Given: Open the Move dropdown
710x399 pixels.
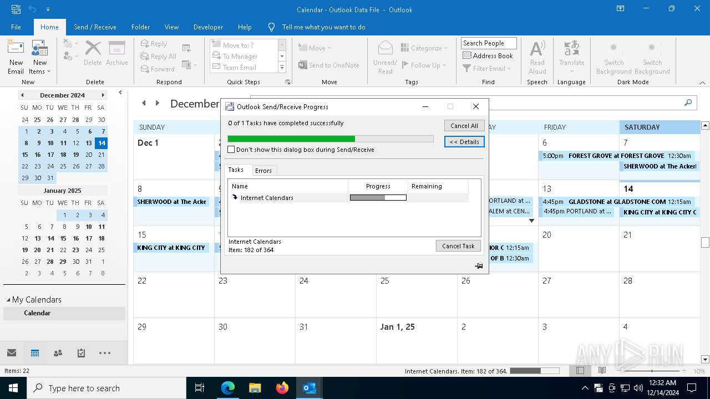Looking at the screenshot, I should pyautogui.click(x=315, y=48).
